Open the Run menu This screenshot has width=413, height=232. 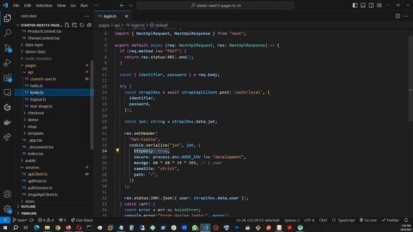[84, 5]
